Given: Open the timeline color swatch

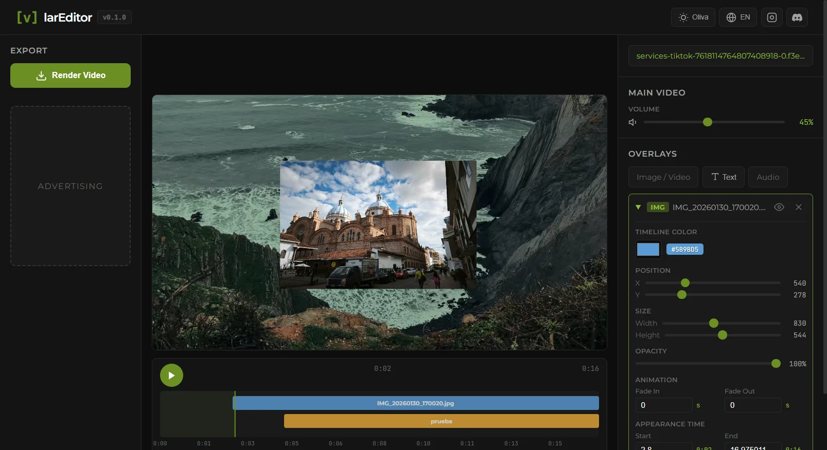Looking at the screenshot, I should pos(648,250).
